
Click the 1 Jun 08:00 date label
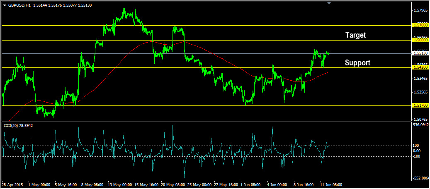[x=251, y=184]
